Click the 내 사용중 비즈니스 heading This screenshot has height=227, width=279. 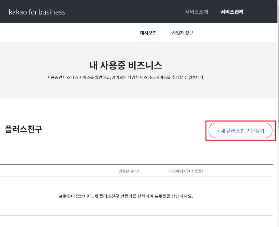point(126,65)
